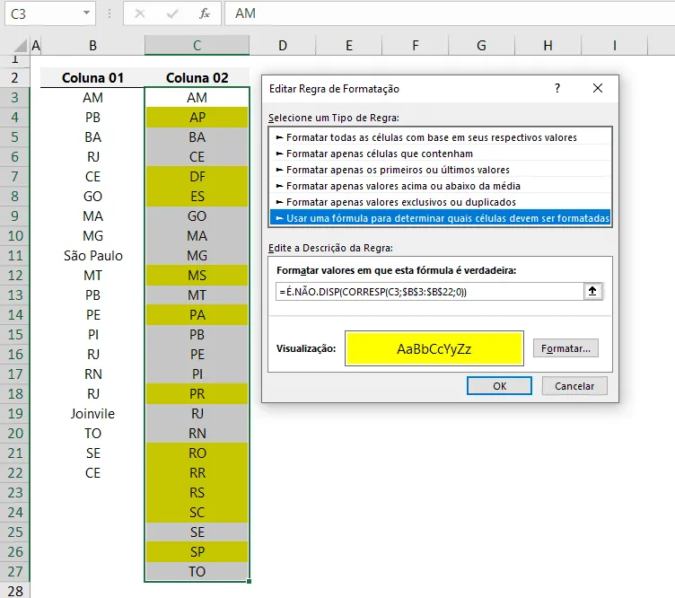Select column H header

point(548,45)
